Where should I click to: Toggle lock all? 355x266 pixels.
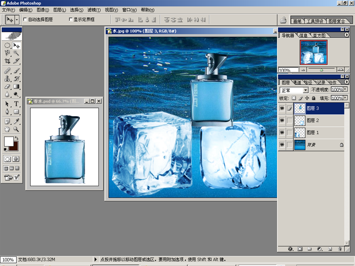click(x=314, y=98)
